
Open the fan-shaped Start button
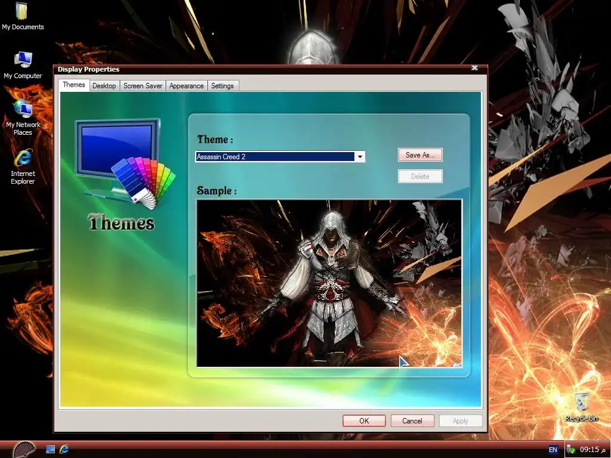pyautogui.click(x=23, y=449)
